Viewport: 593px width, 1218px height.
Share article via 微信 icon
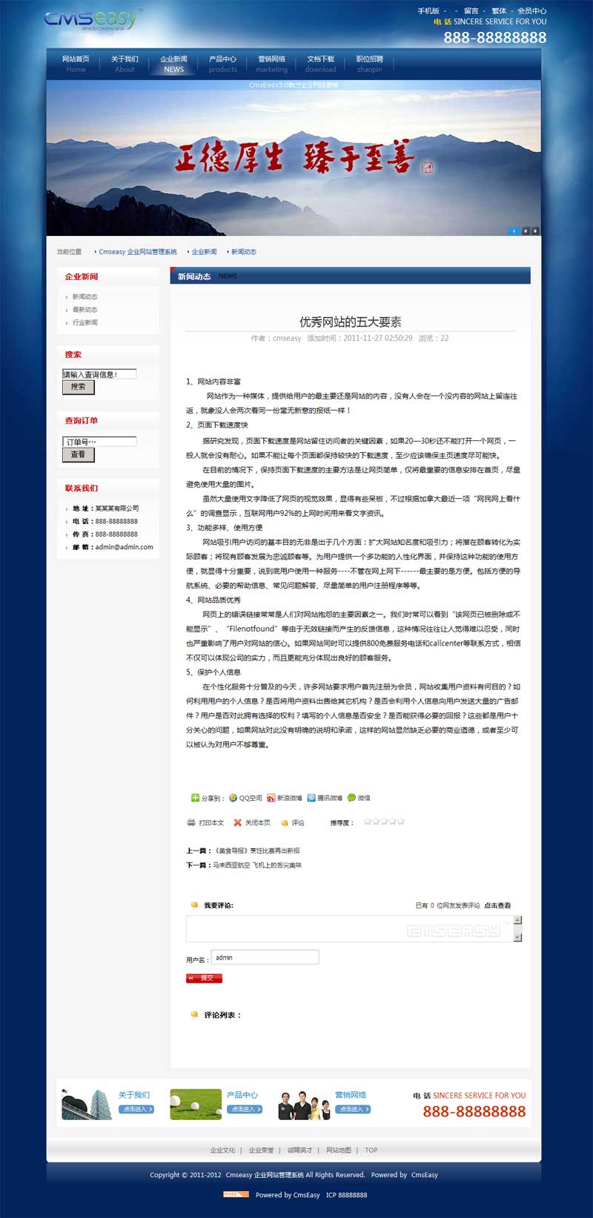click(351, 798)
